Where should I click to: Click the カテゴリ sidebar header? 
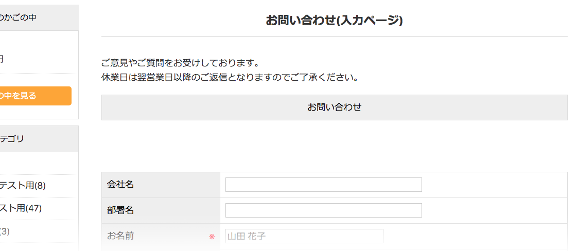(x=12, y=138)
